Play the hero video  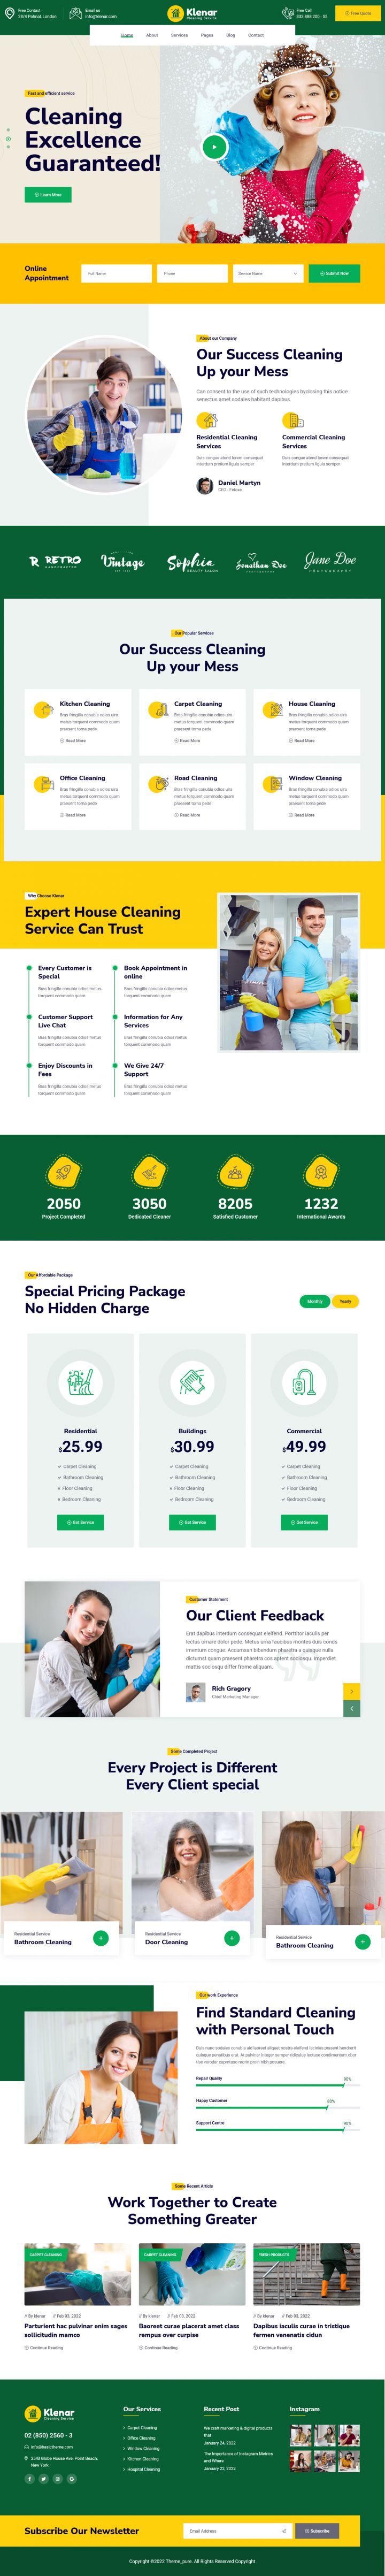(x=213, y=147)
